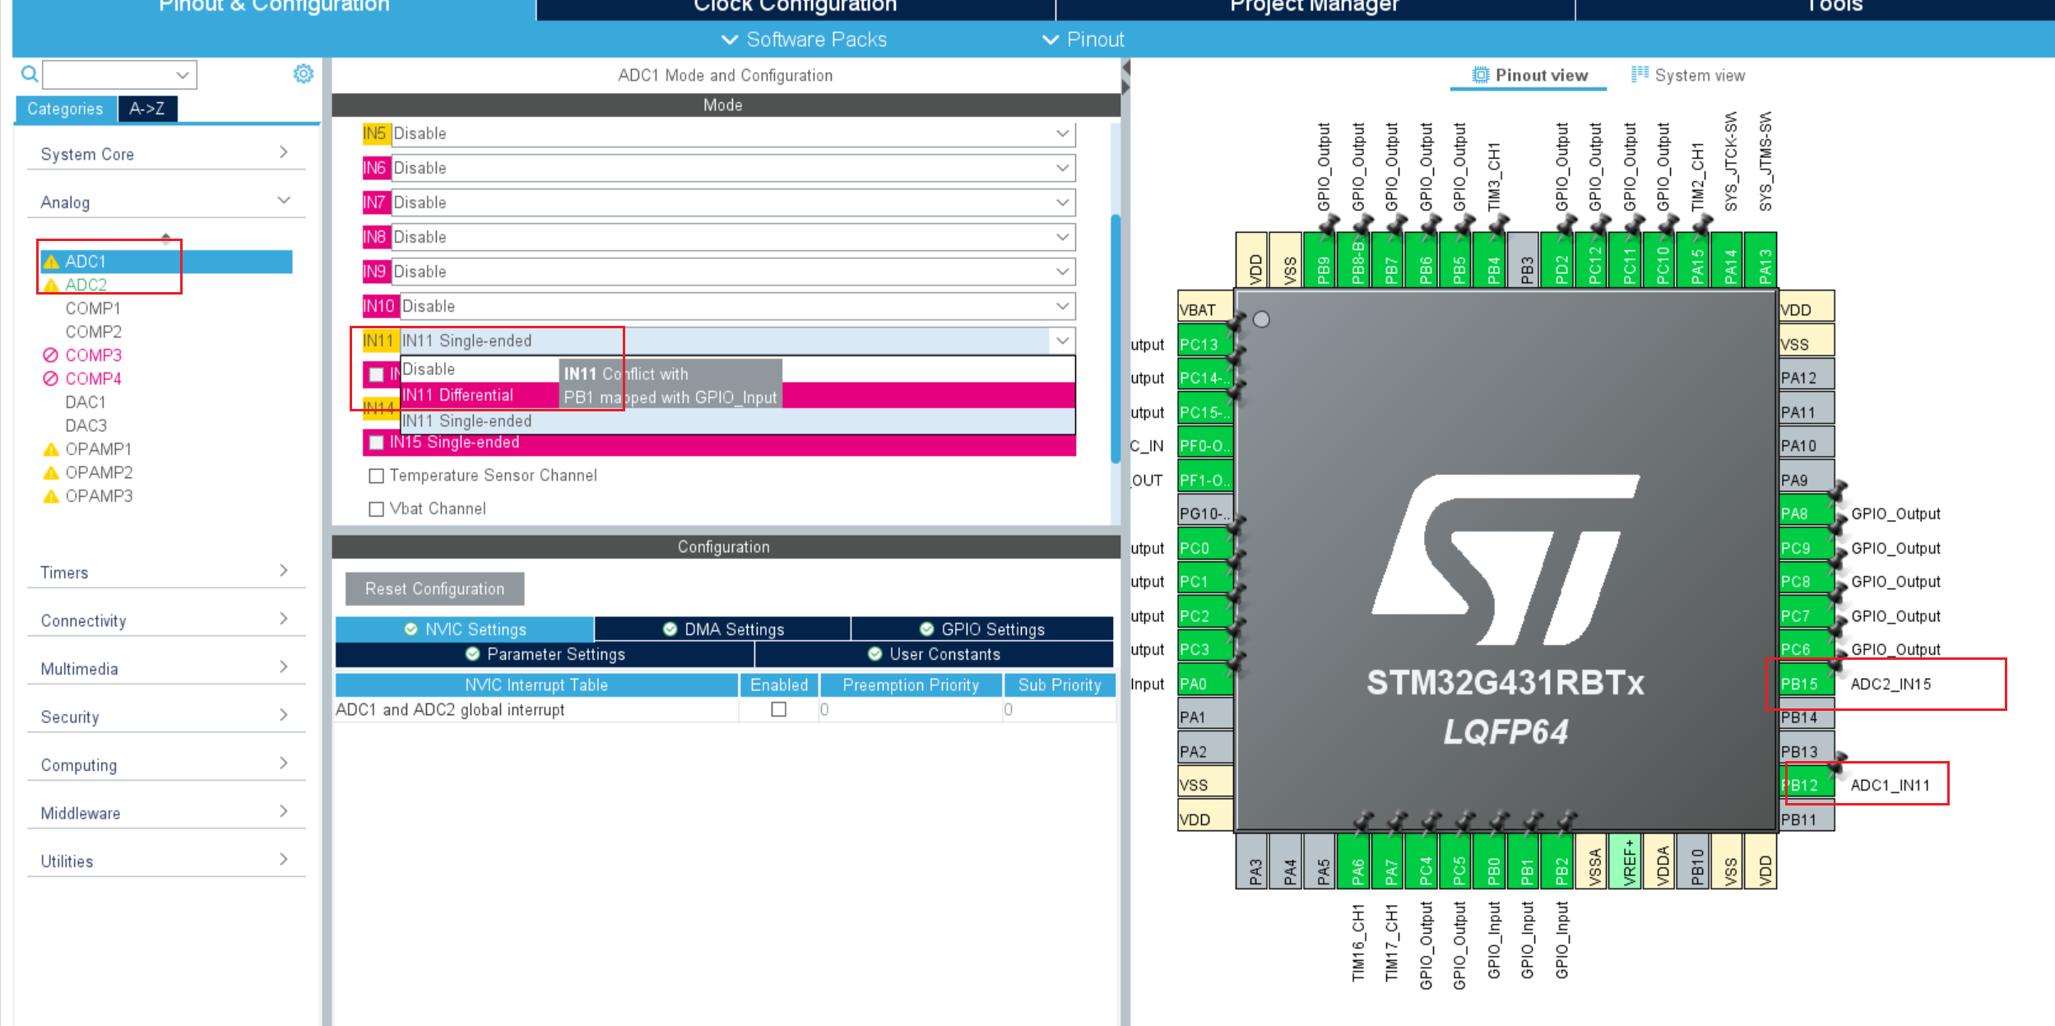Click the ADC1 warning triangle icon
Image resolution: width=2055 pixels, height=1026 pixels.
click(x=51, y=262)
